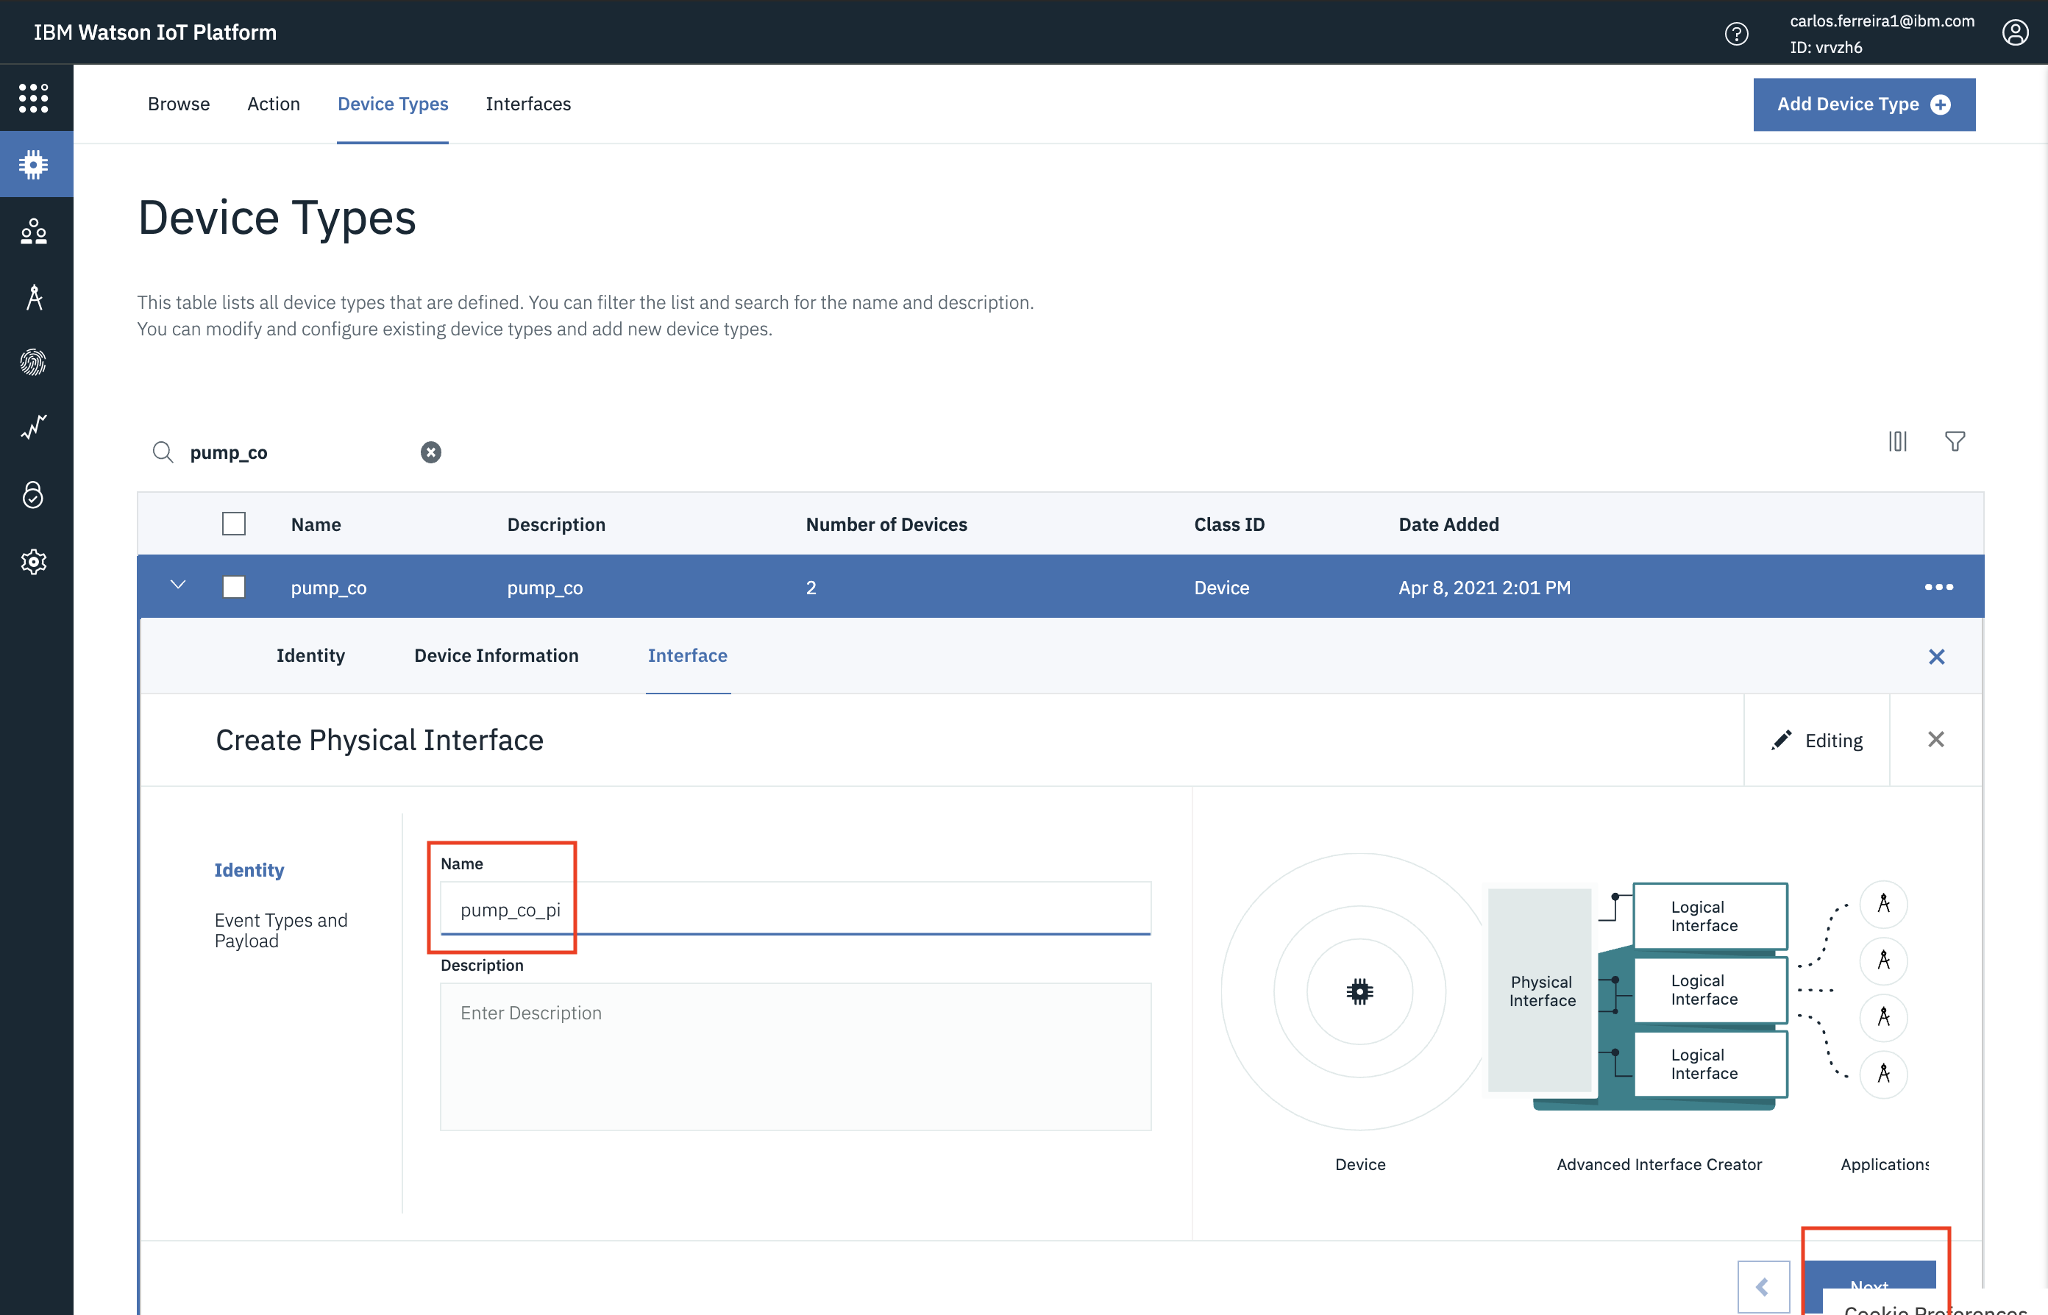Open the user profile avatar icon

(2014, 33)
